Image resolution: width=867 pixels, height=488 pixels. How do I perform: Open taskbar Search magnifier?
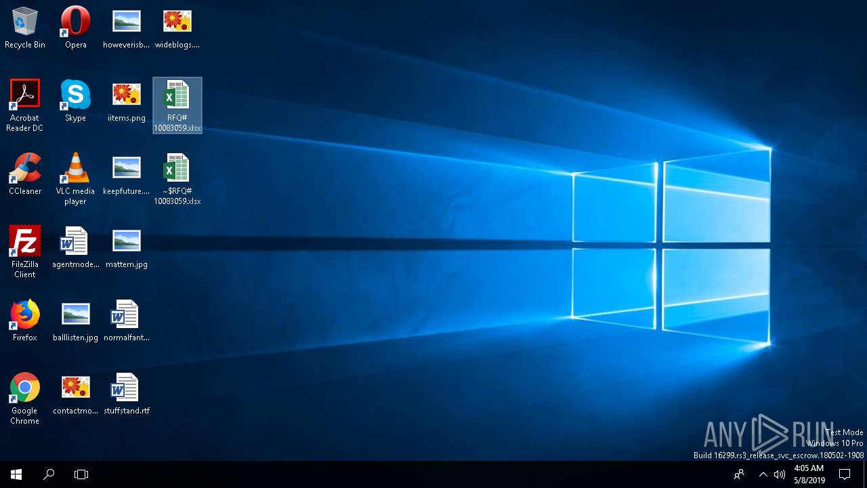(x=49, y=474)
